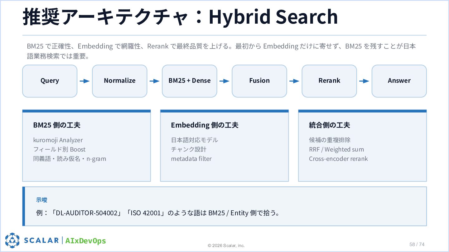Click the page number 58 / 74

[417, 244]
